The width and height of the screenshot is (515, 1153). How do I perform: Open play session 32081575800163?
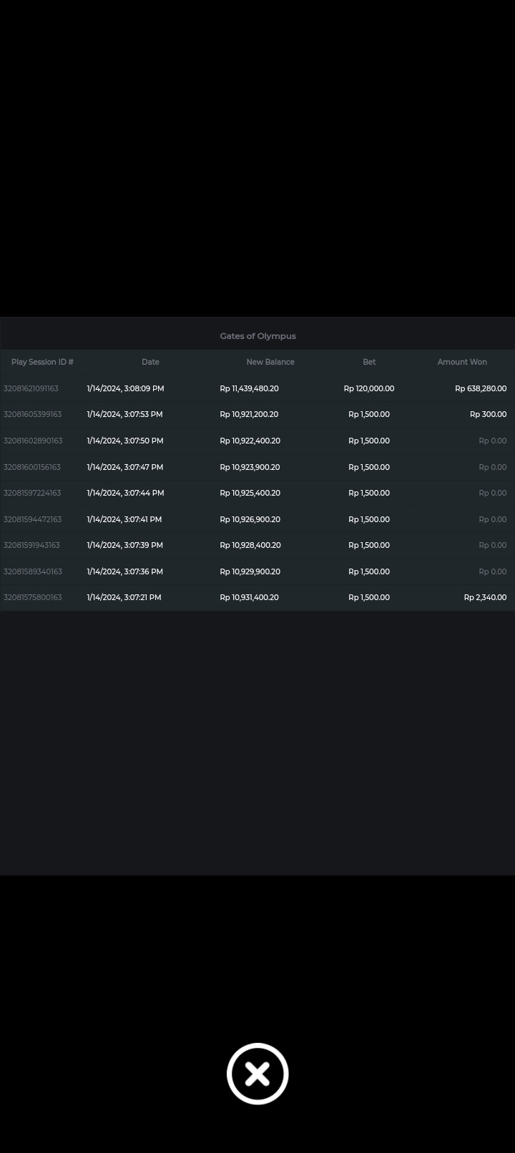click(x=32, y=597)
